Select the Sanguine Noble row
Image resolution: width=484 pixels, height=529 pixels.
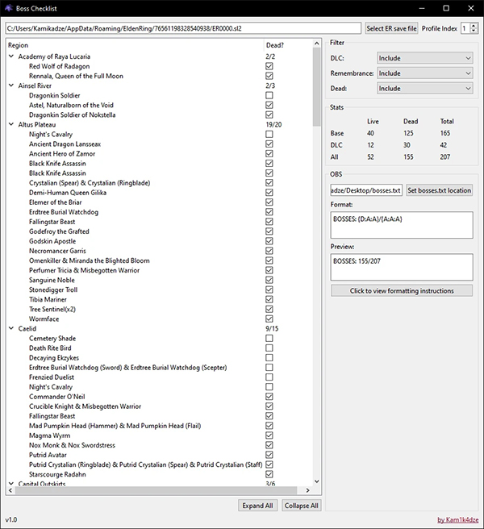click(52, 280)
